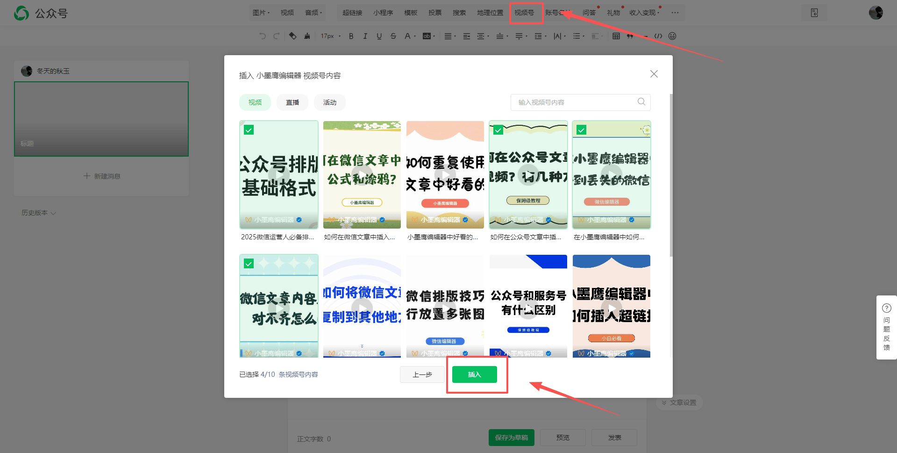
Task: Switch to the 直播 tab
Action: (292, 102)
